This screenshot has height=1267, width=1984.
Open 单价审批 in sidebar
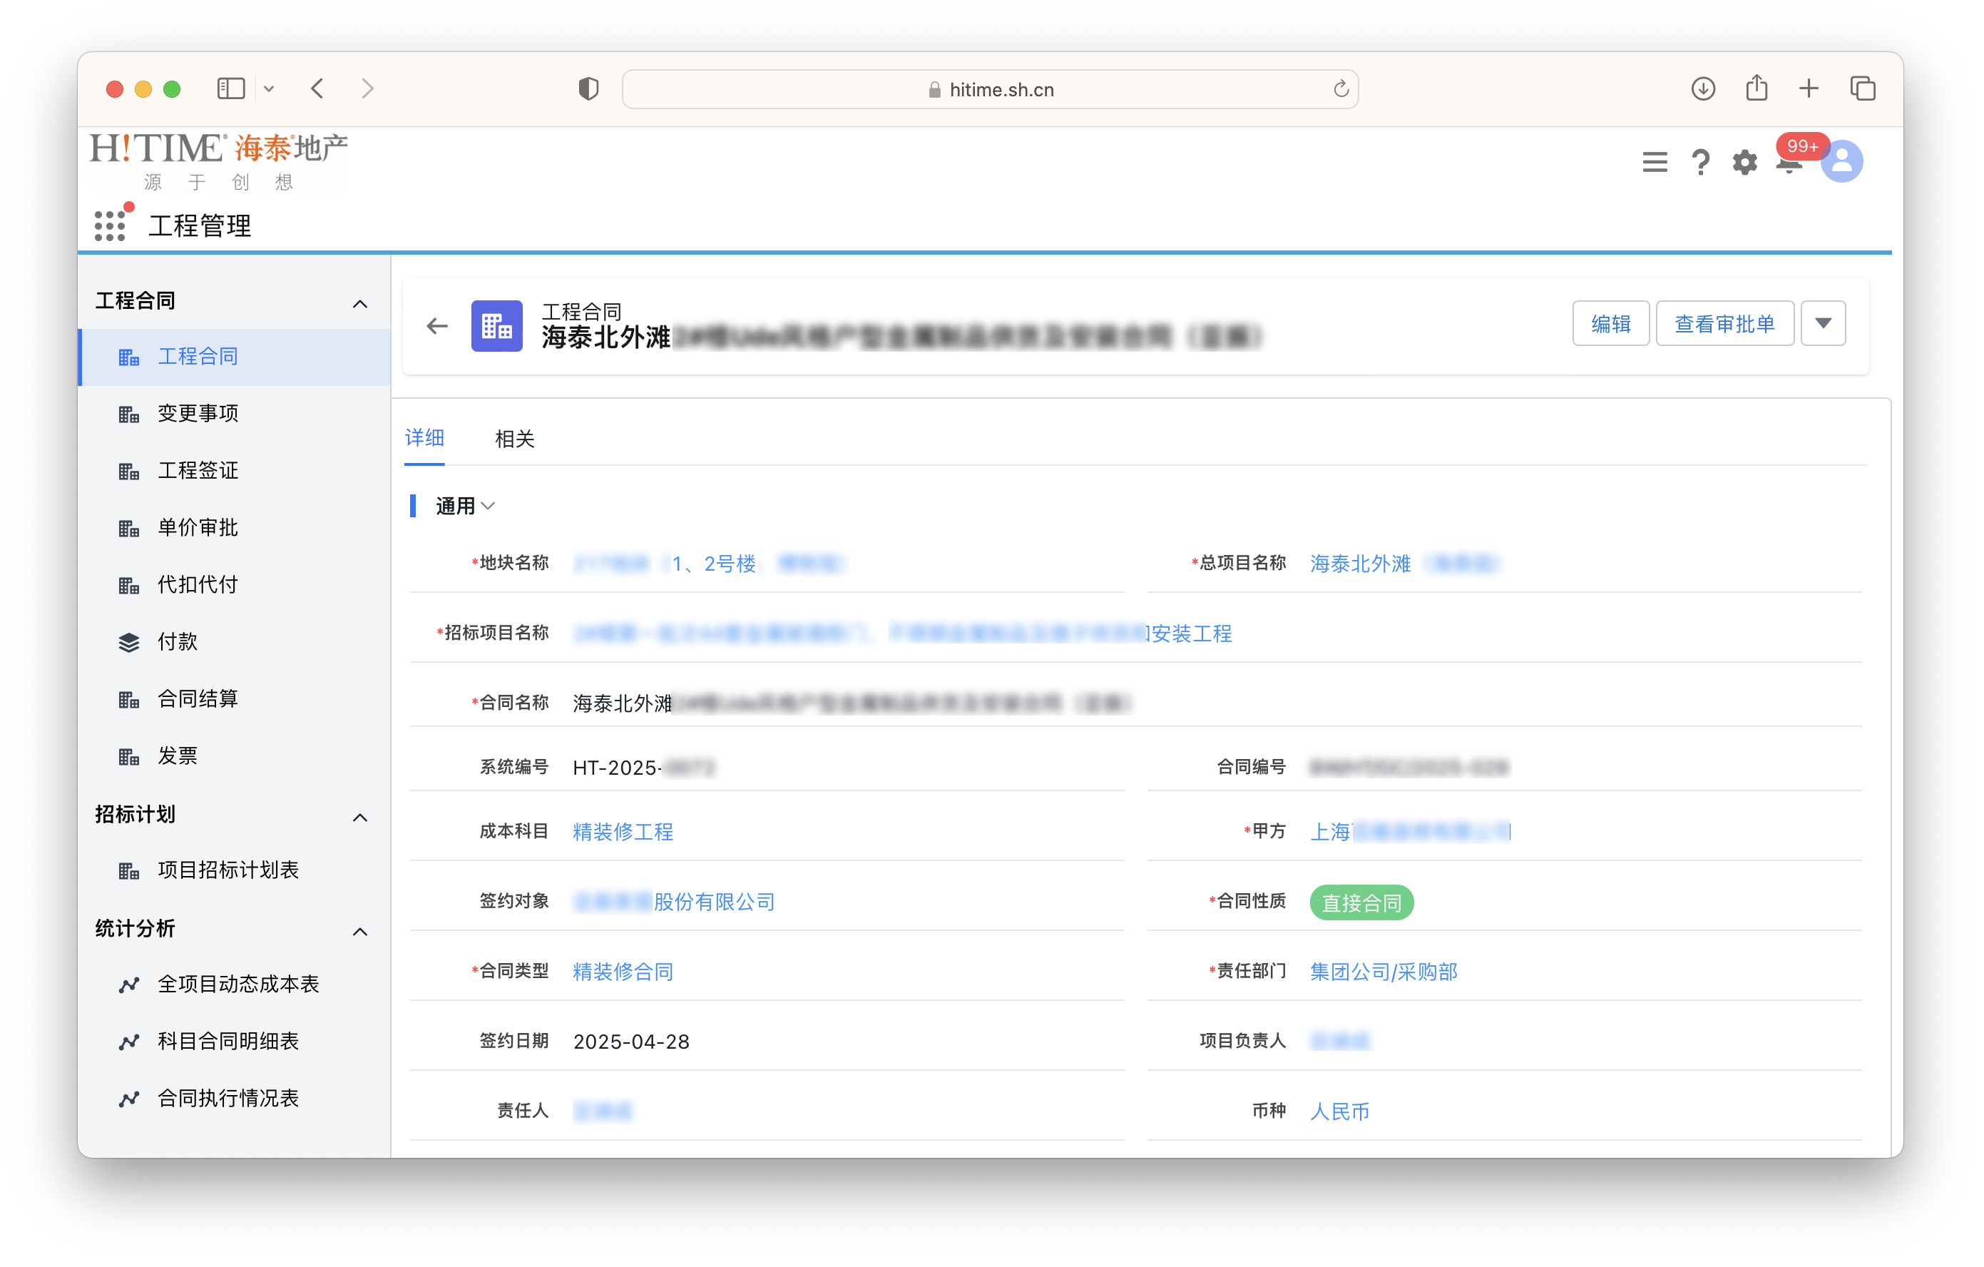(x=235, y=528)
